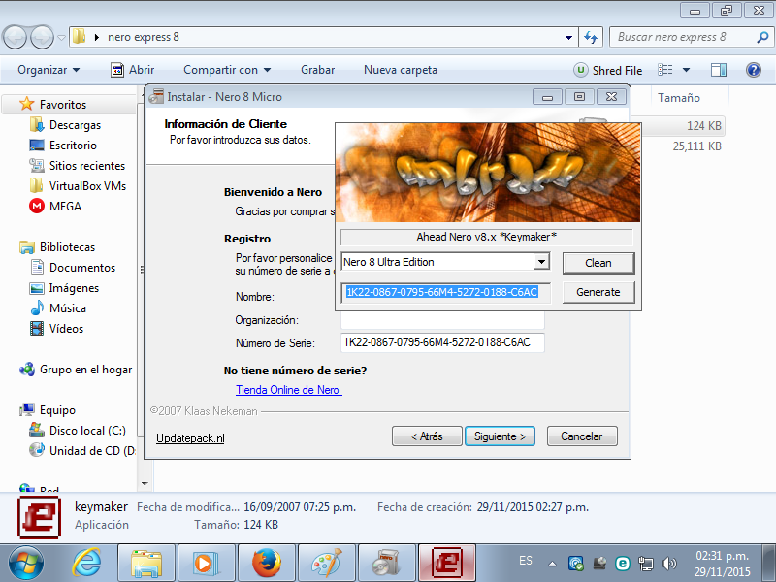Click the Forward navigation arrow in Explorer
The height and width of the screenshot is (582, 776).
pyautogui.click(x=42, y=37)
